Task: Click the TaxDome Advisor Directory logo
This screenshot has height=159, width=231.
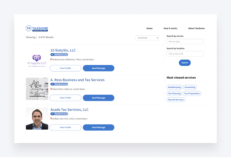Action: coord(37,28)
